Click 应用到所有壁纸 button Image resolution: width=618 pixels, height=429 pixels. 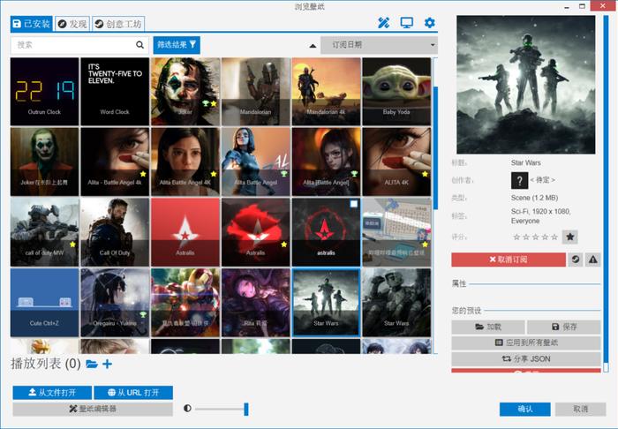tap(526, 342)
